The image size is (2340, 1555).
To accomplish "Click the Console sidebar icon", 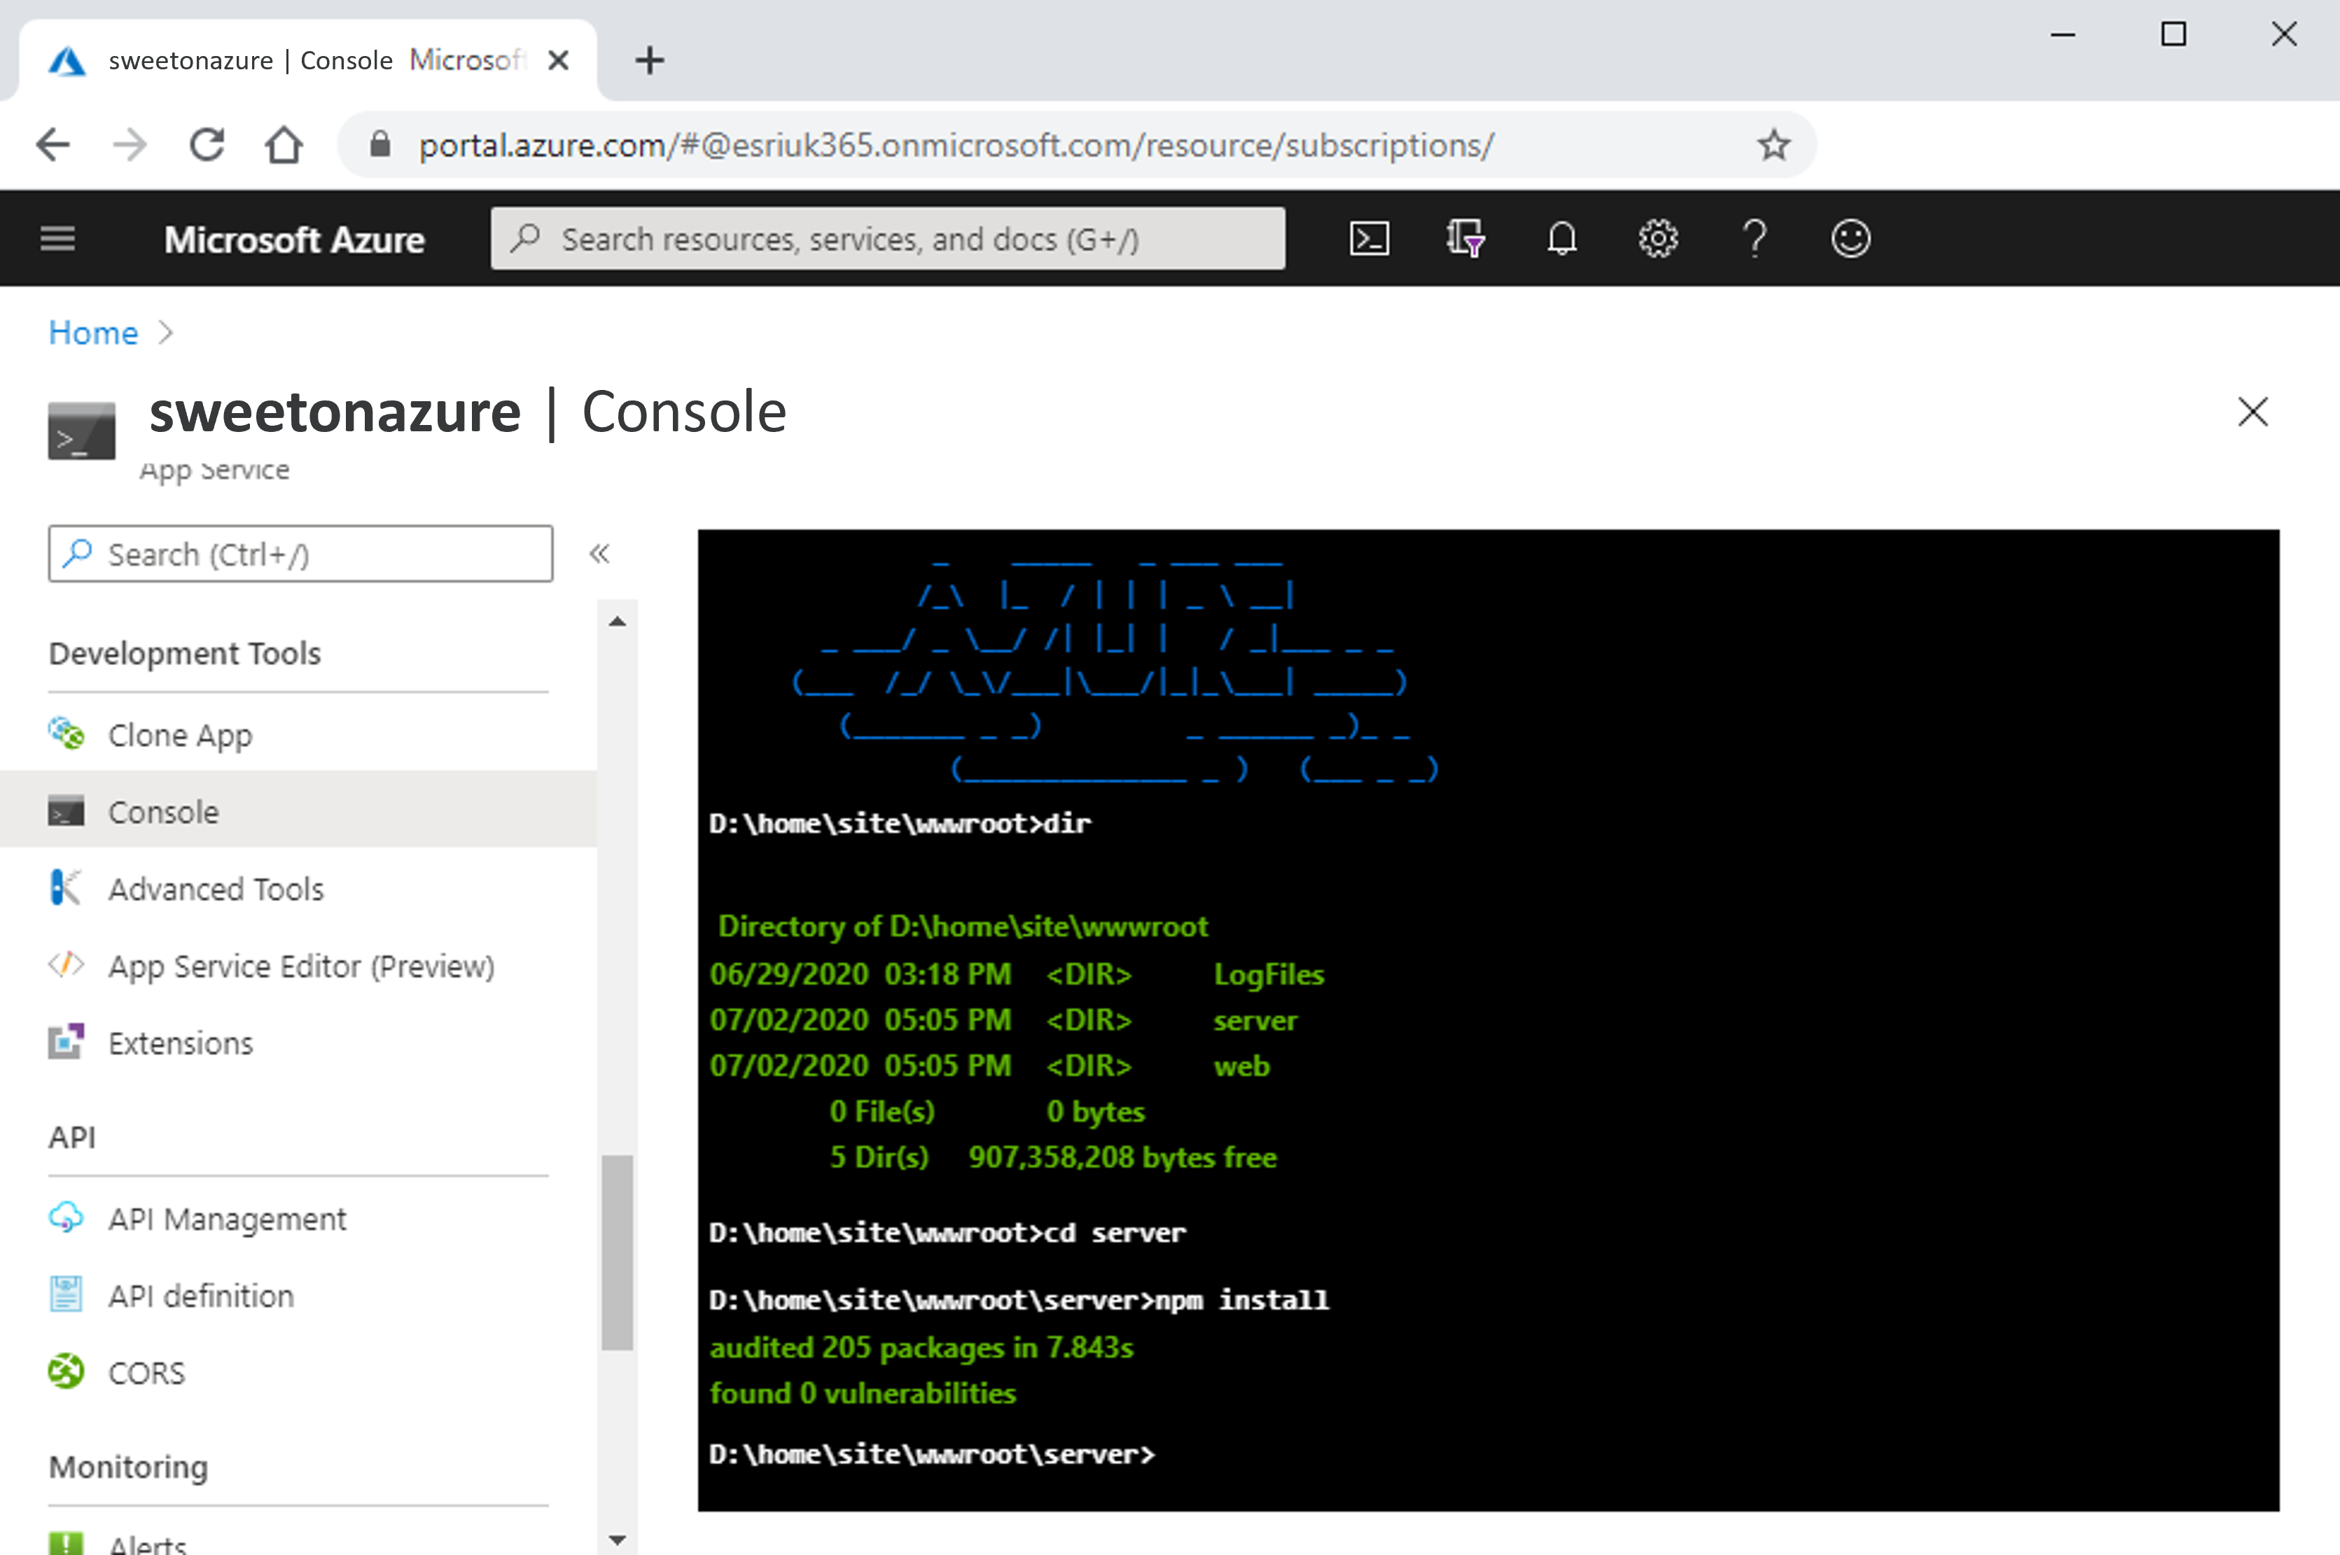I will click(67, 811).
